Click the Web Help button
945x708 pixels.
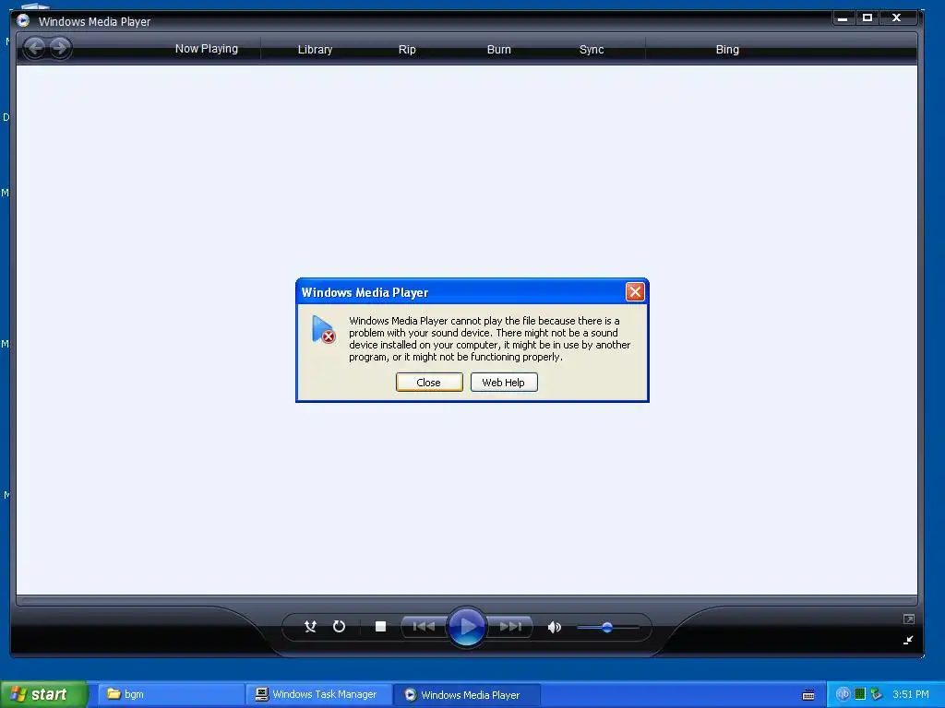point(504,383)
